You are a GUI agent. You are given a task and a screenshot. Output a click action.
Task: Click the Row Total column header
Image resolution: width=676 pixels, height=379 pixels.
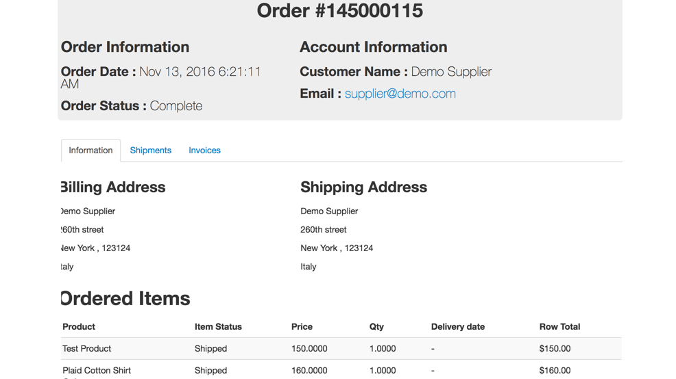click(559, 327)
